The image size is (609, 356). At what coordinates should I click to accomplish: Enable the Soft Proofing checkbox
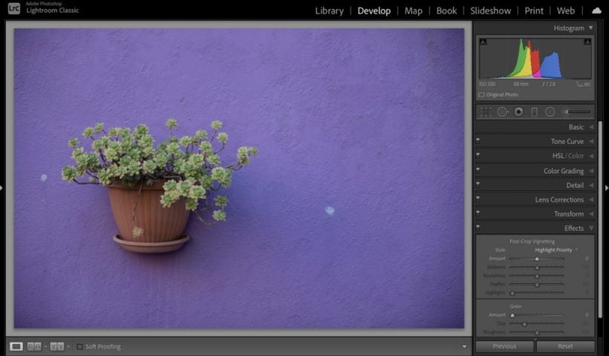coord(79,346)
